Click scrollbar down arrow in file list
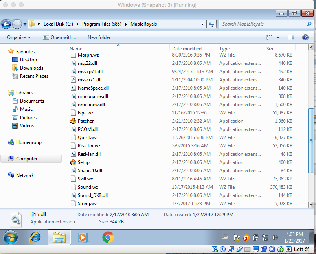 (x=311, y=205)
